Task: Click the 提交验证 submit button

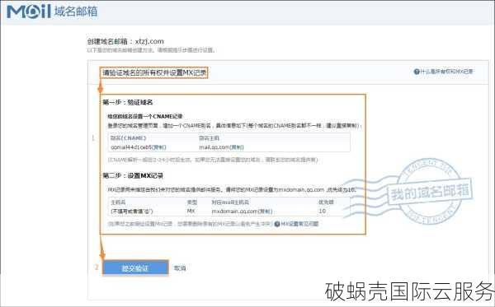Action: click(x=135, y=268)
